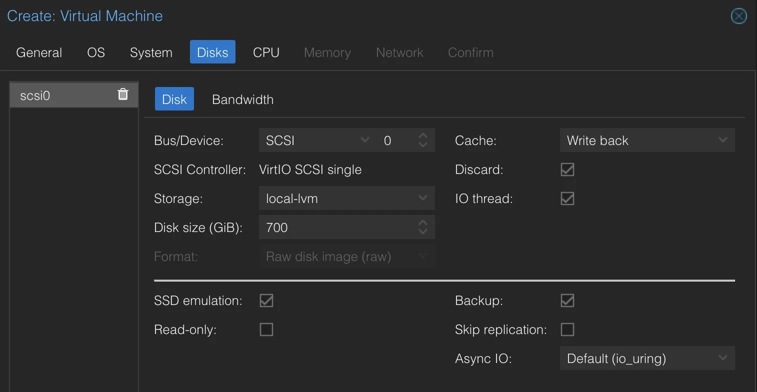This screenshot has width=757, height=392.
Task: Delete the scsi0 disk with trash icon
Action: (x=123, y=94)
